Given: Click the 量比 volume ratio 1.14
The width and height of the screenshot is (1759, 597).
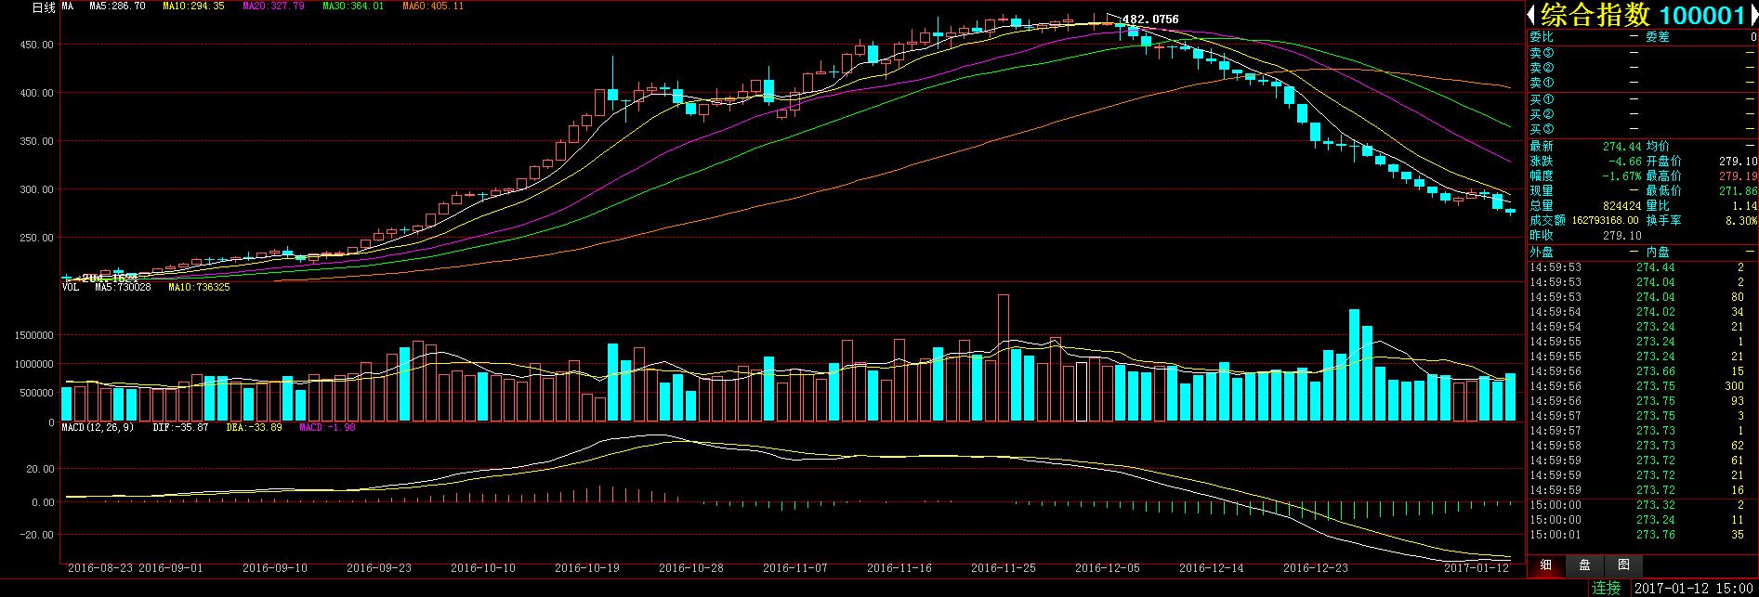Looking at the screenshot, I should click(1744, 206).
